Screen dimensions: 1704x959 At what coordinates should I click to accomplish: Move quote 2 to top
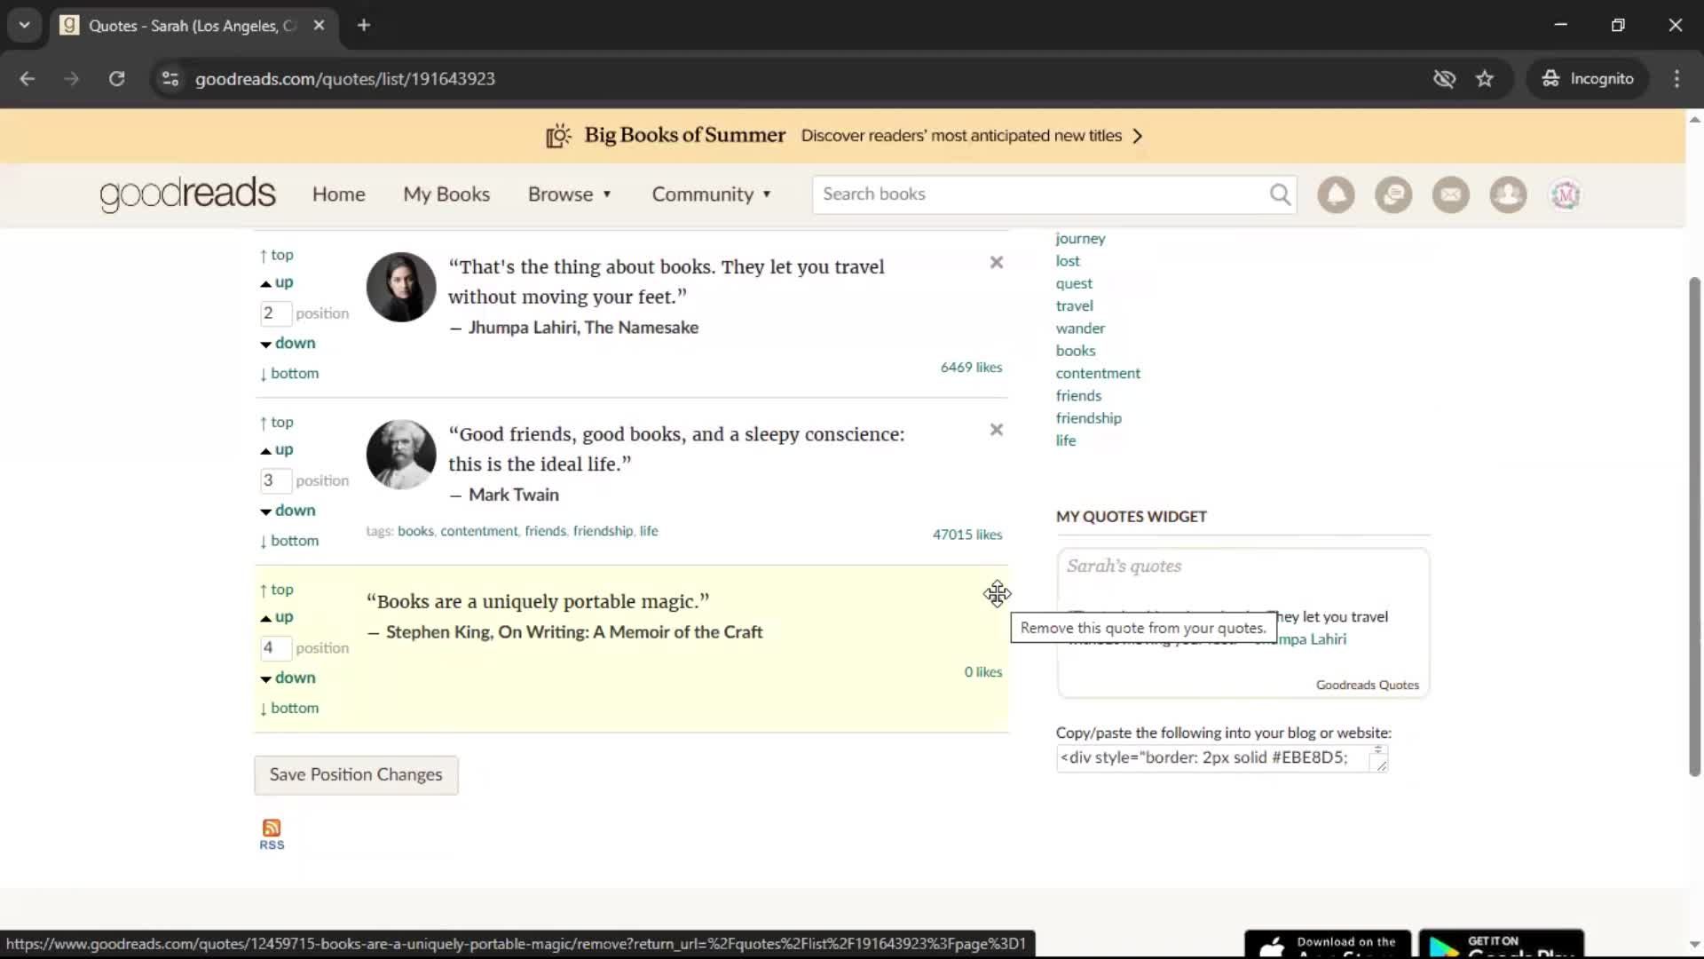coord(276,255)
